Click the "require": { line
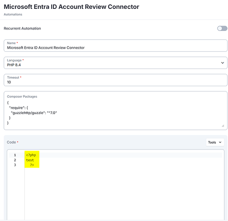228x221 pixels. point(19,108)
